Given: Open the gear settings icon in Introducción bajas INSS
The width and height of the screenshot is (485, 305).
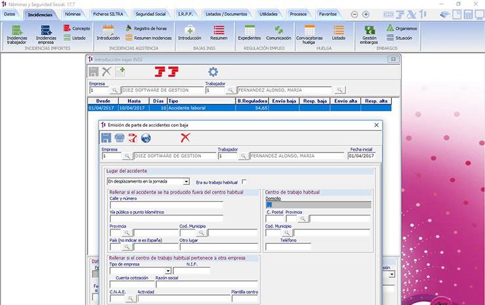Looking at the screenshot, I should pos(212,72).
